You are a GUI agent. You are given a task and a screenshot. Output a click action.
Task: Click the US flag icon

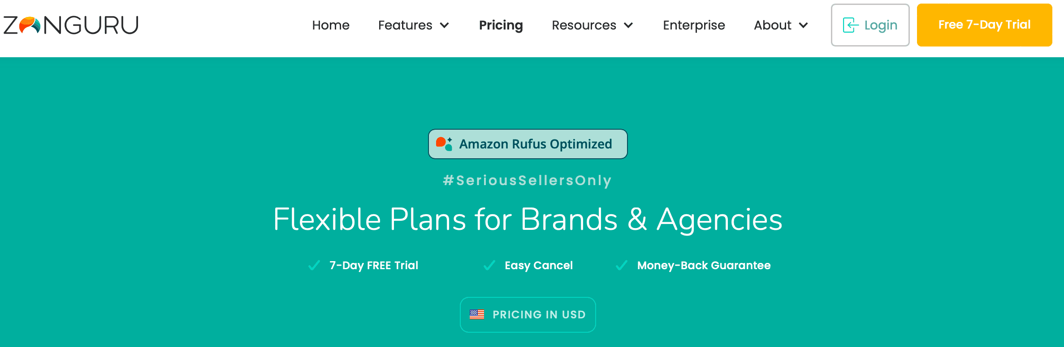(477, 314)
